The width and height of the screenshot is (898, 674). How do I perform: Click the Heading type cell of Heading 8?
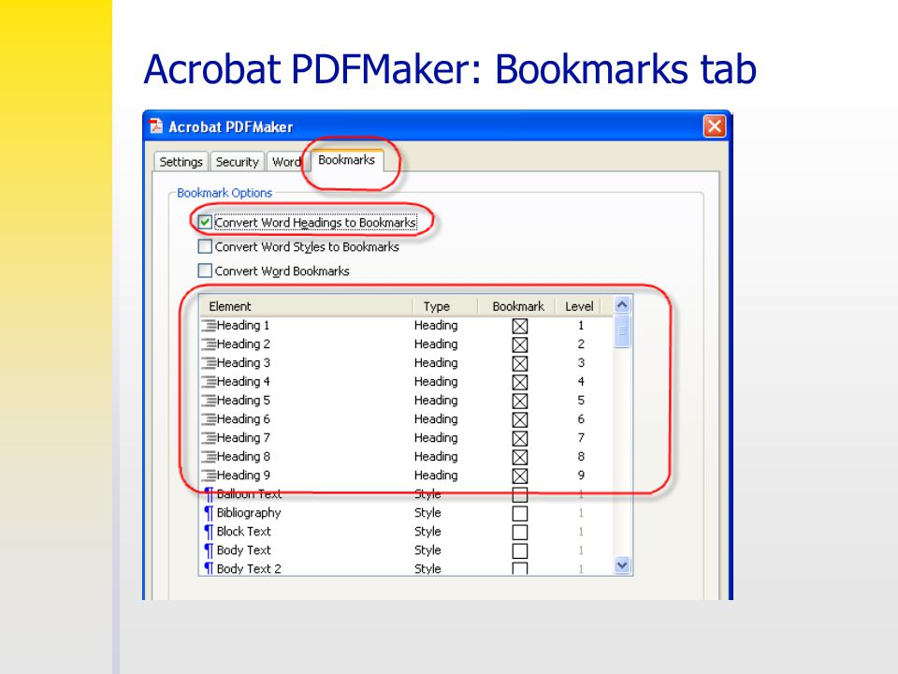point(436,457)
